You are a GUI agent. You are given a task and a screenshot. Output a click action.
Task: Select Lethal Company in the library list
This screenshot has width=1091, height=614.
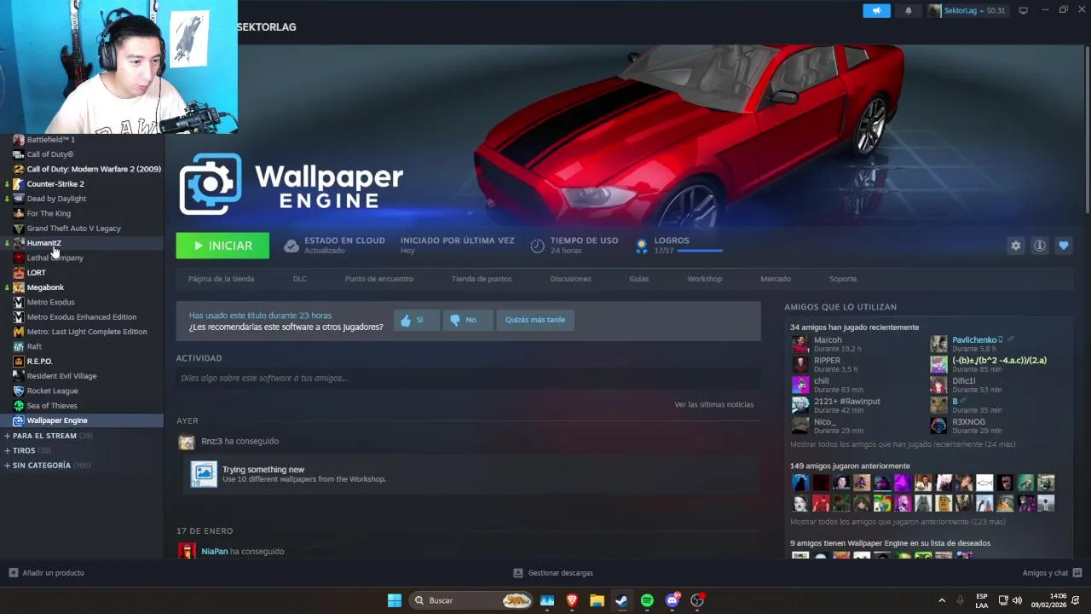pos(55,258)
